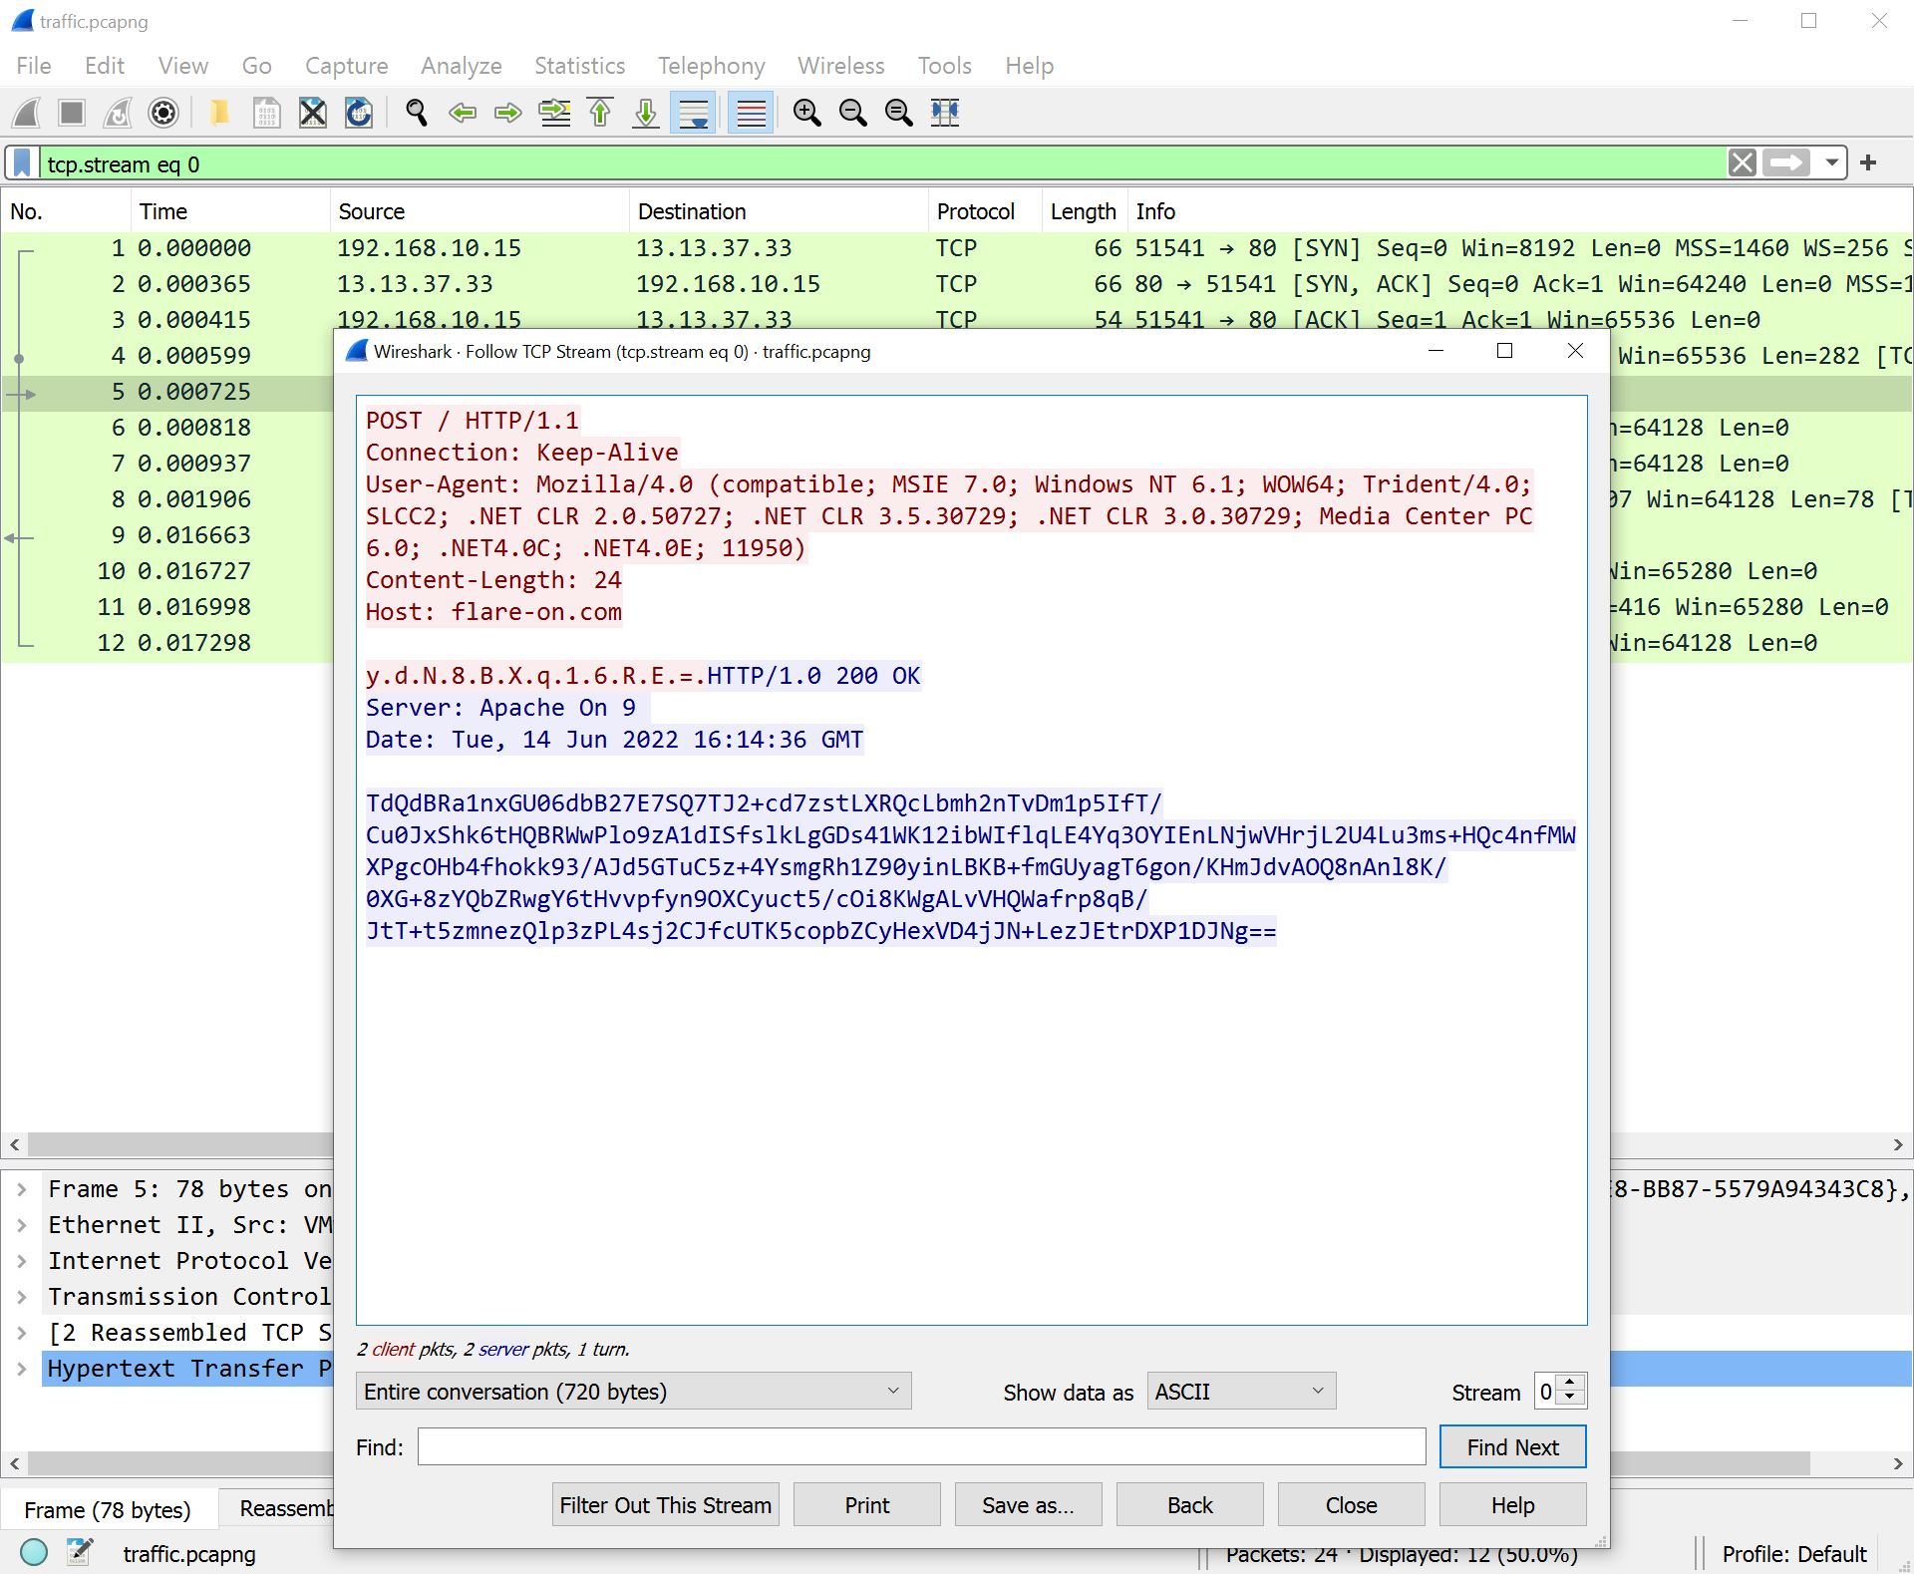Go to the first packet icon
The image size is (1914, 1574).
pos(600,113)
